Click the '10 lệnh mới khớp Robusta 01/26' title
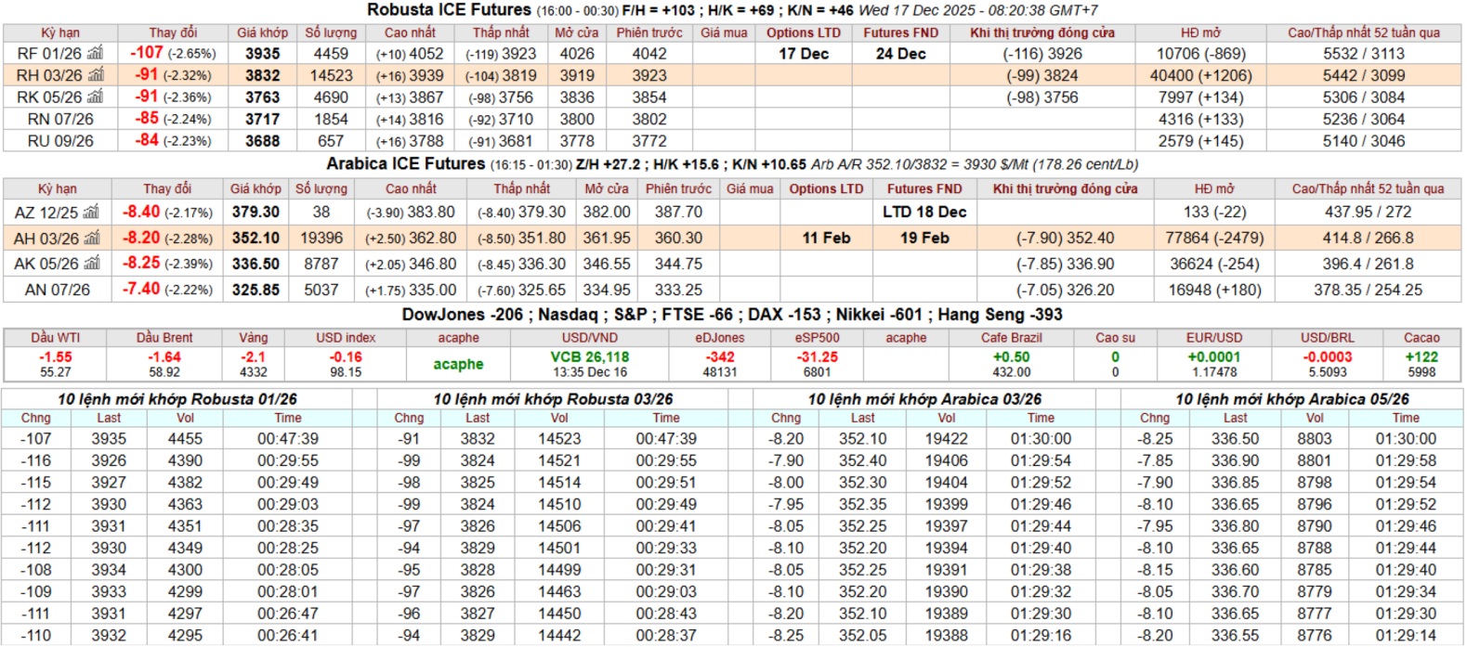Viewport: 1467px width, 647px height. point(177,399)
